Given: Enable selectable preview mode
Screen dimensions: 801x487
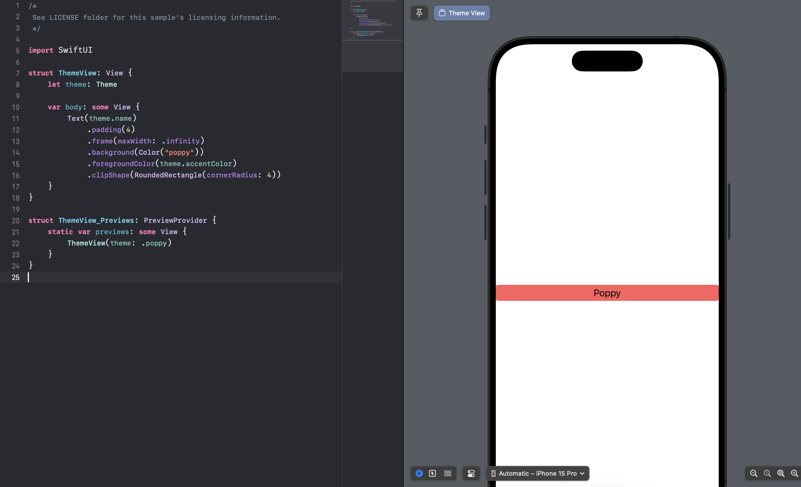Looking at the screenshot, I should (432, 473).
